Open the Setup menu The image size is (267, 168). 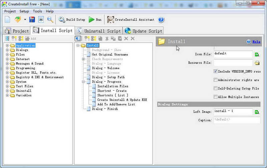pyautogui.click(x=24, y=11)
